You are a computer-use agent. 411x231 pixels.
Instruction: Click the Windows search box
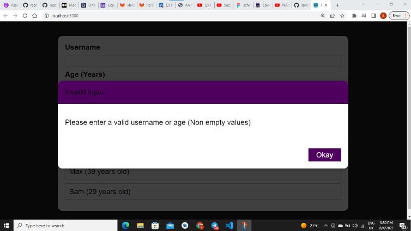tap(65, 226)
